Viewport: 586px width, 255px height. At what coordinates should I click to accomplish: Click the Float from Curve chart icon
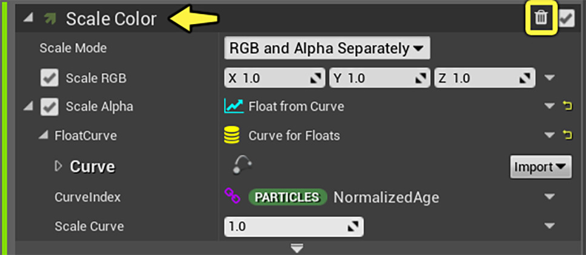[233, 106]
